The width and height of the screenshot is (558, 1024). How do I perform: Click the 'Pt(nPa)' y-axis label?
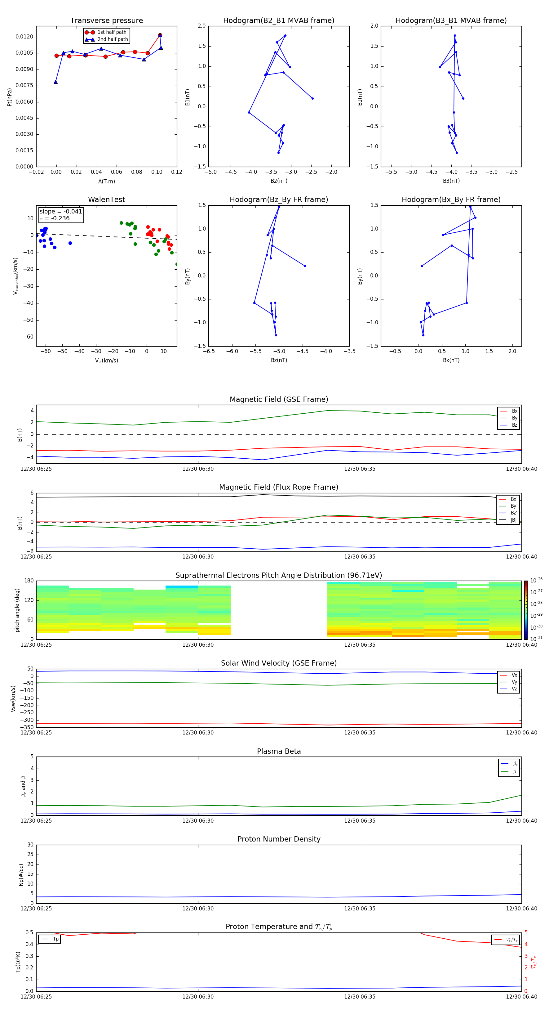[x=10, y=97]
